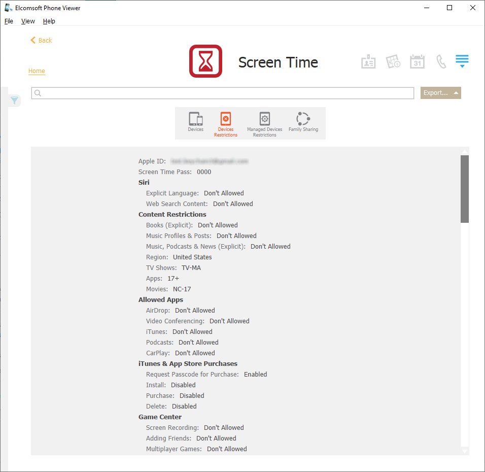
Task: Follow the Home link
Action: coord(37,71)
